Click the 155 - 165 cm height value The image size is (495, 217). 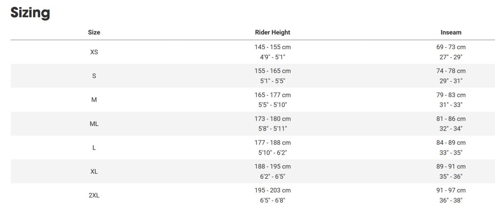pyautogui.click(x=272, y=71)
